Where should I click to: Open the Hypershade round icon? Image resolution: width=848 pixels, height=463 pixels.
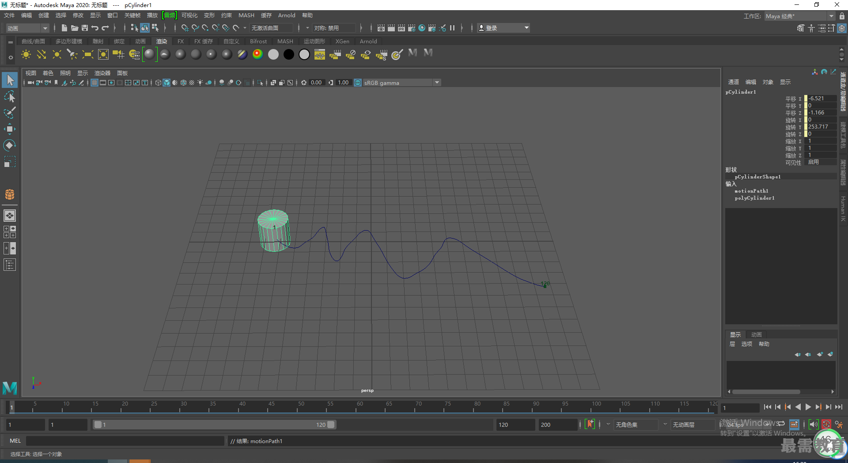[422, 28]
